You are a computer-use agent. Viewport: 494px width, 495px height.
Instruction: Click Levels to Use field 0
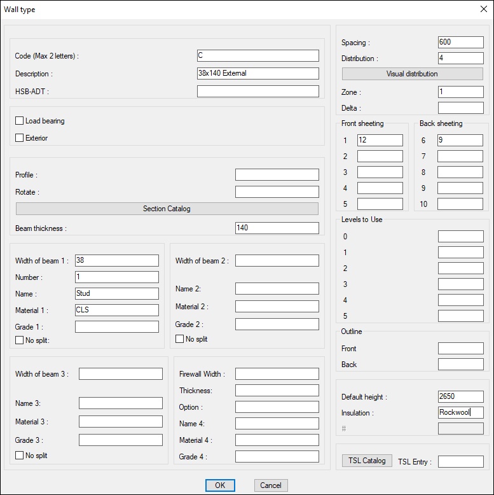click(460, 236)
